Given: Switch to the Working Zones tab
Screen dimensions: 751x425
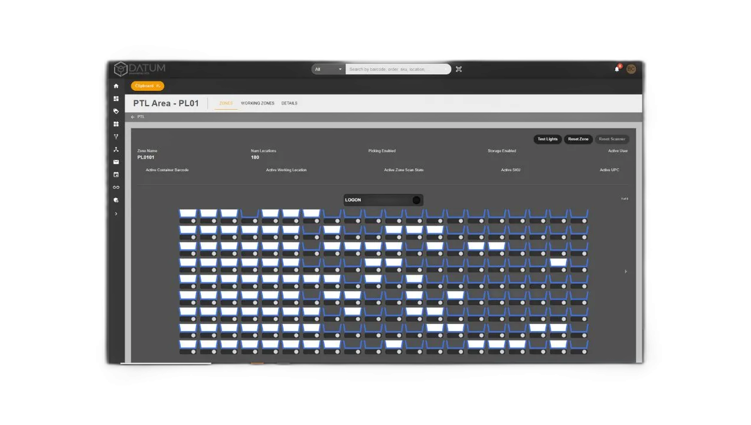Looking at the screenshot, I should (257, 103).
